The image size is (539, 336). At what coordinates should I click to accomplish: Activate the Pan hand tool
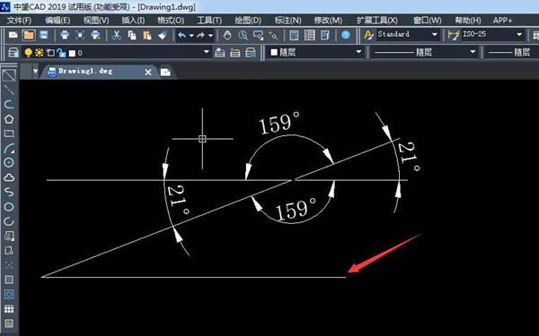click(227, 35)
